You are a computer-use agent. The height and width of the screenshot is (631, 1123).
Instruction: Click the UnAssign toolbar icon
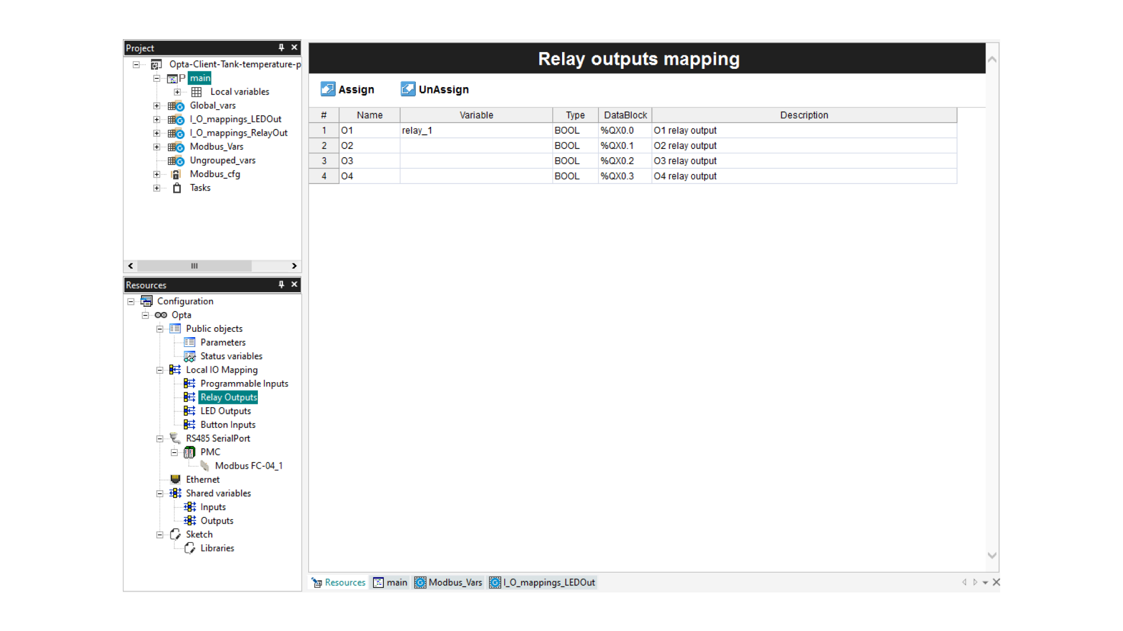tap(408, 89)
